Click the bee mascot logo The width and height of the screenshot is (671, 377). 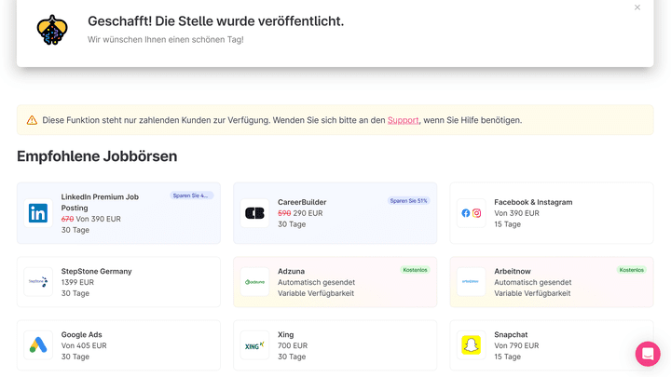click(52, 30)
